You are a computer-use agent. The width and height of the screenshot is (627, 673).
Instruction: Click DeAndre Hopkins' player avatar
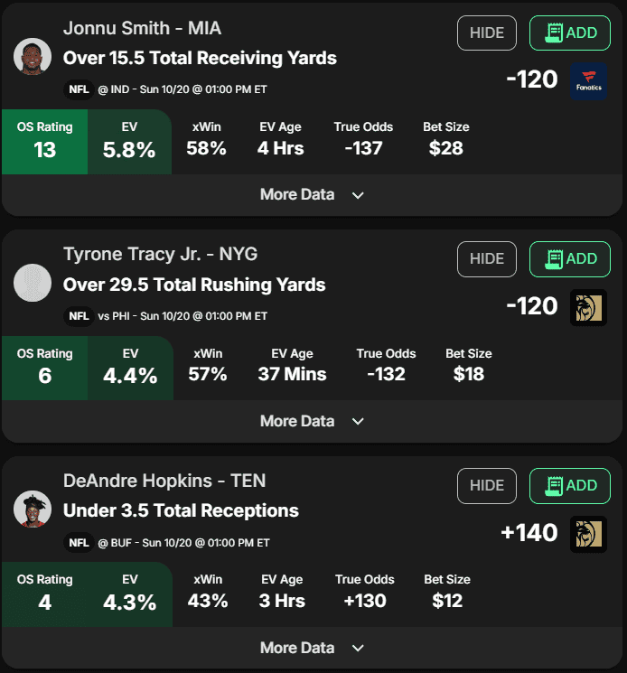(x=33, y=509)
